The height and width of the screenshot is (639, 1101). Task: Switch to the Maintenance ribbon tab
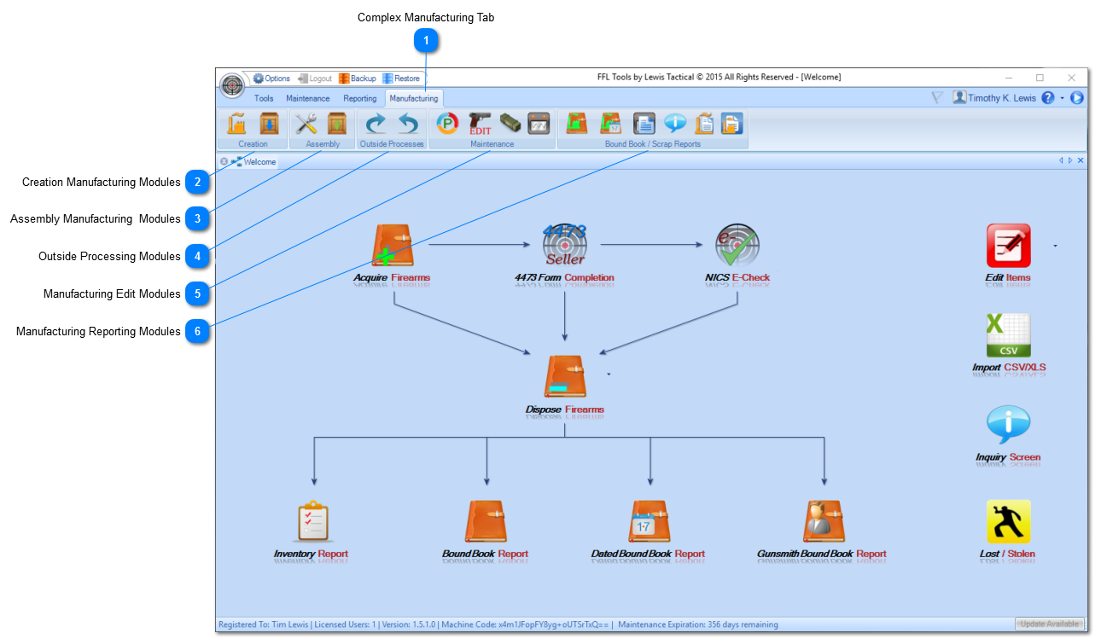tap(308, 98)
